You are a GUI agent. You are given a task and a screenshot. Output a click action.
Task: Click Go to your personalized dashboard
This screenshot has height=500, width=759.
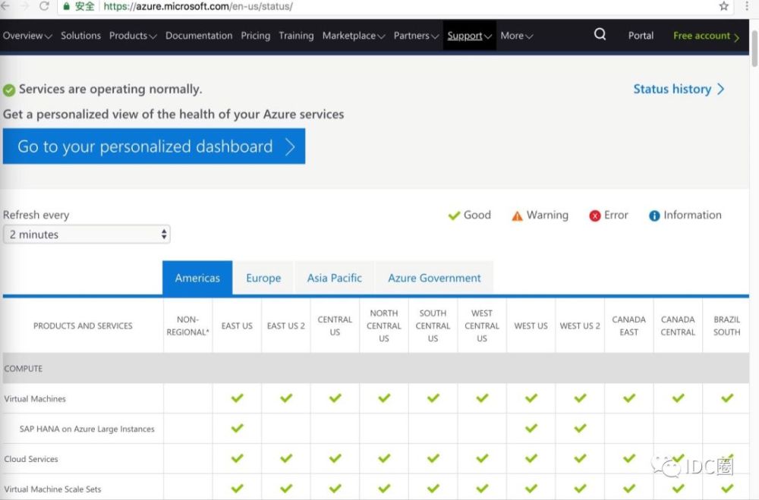[x=154, y=146]
